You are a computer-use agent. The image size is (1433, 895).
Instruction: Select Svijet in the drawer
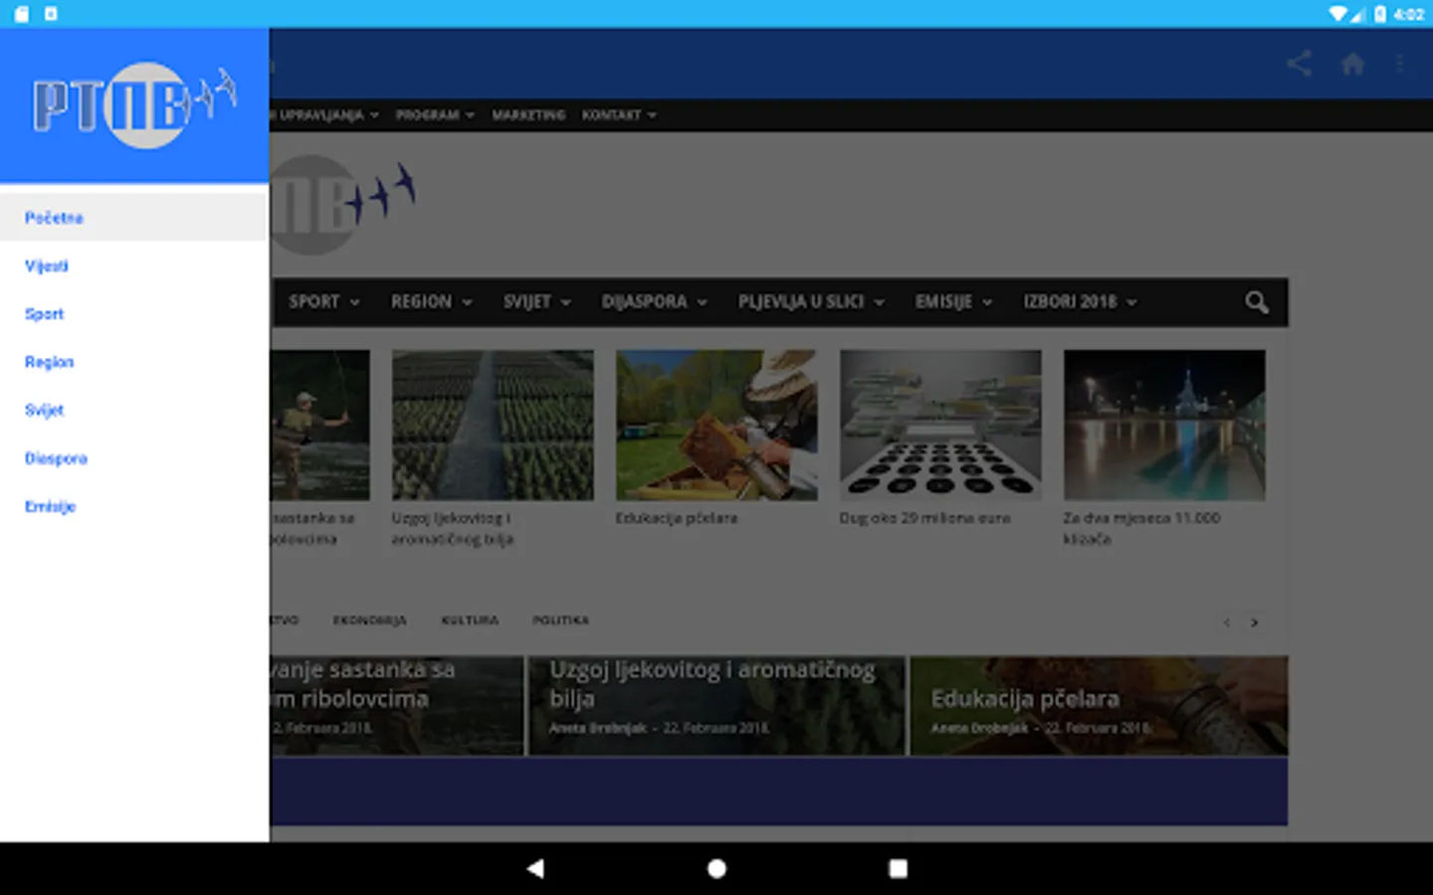[x=134, y=410]
